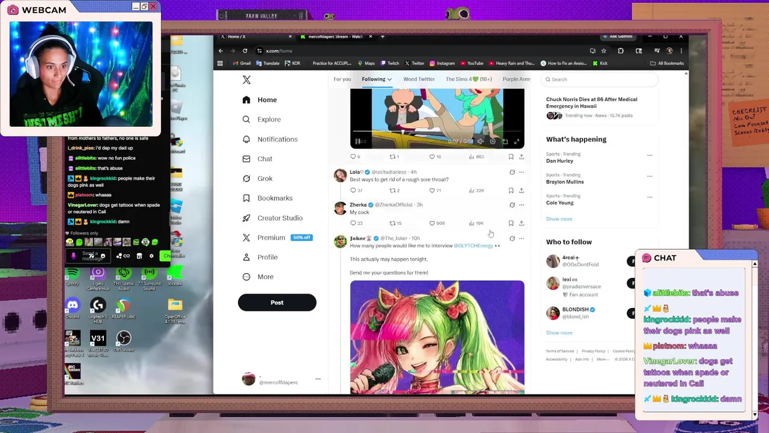Viewport: 769px width, 433px height.
Task: Switch to the For you tab
Action: 342,79
